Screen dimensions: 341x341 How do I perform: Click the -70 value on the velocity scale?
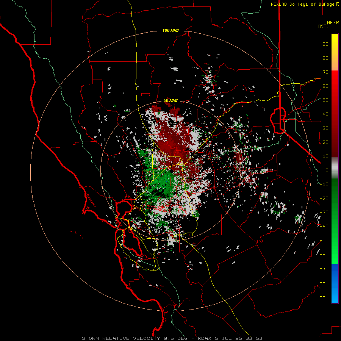click(324, 269)
